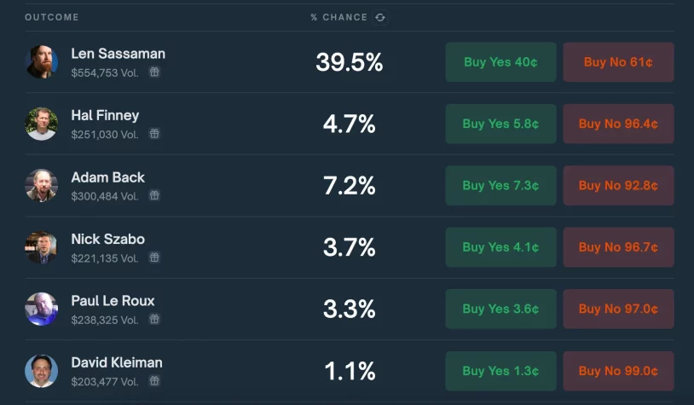
Task: Select Buy Yes 1.3¢ for David Kleiman
Action: coord(500,371)
